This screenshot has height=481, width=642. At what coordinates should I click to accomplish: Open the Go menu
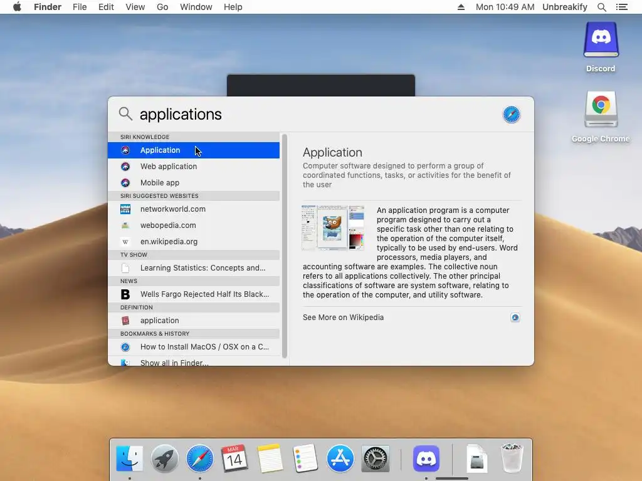tap(162, 7)
